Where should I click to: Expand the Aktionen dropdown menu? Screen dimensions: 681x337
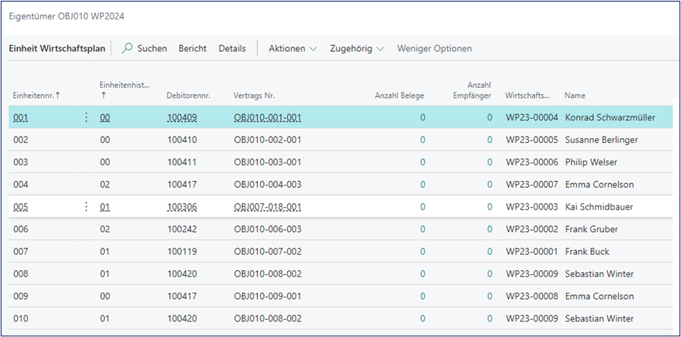(292, 48)
